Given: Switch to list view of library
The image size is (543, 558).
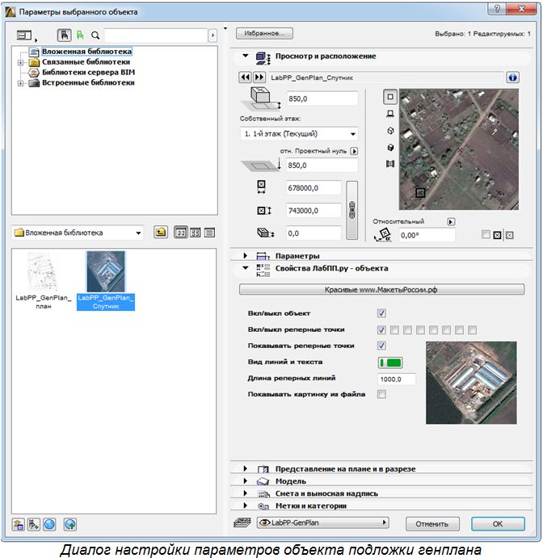Looking at the screenshot, I should pos(210,233).
